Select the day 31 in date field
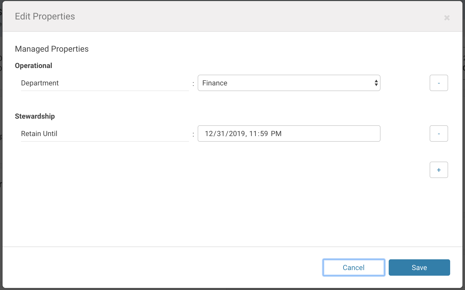 221,134
